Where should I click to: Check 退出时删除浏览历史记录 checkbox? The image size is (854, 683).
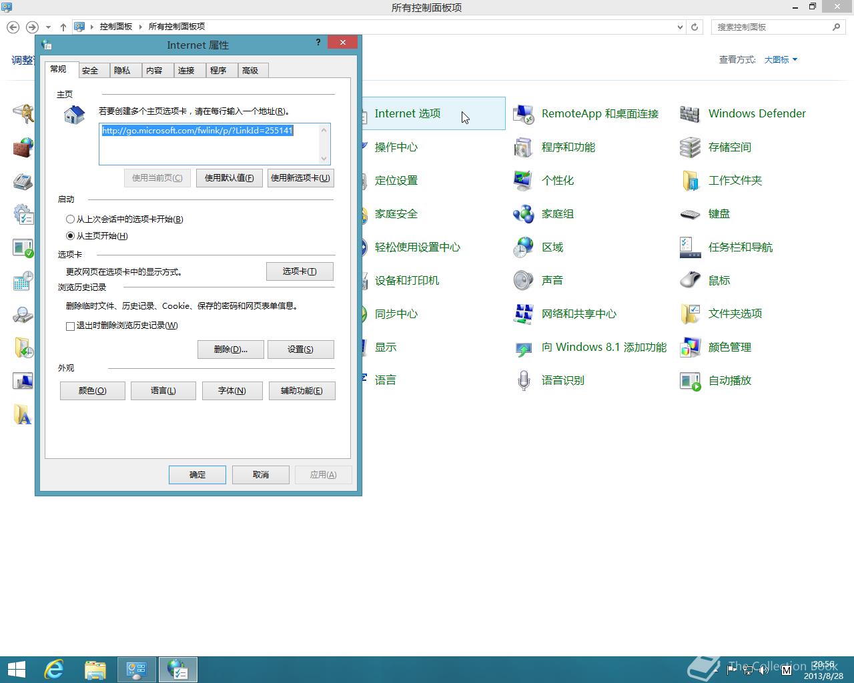70,326
